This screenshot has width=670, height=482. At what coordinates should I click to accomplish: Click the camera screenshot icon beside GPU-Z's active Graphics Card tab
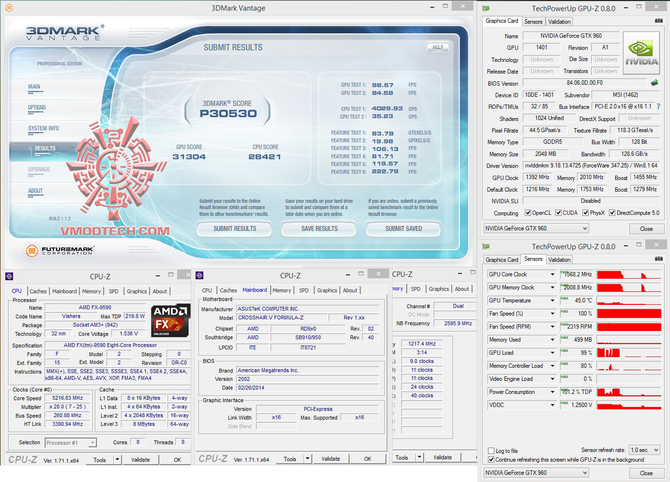(658, 21)
